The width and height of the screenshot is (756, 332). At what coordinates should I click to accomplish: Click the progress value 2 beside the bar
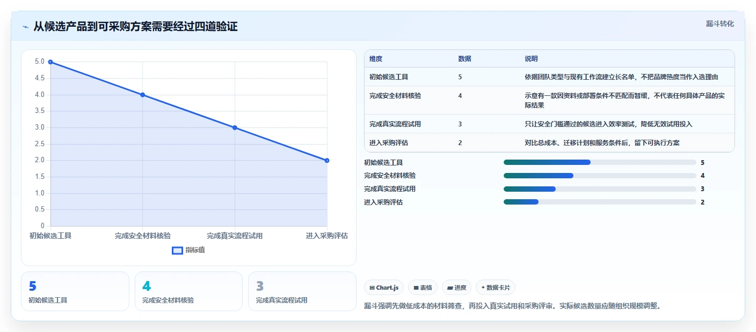[702, 202]
